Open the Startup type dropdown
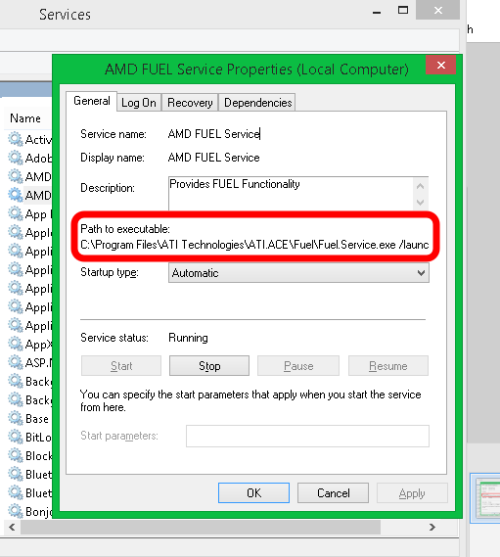500x557 pixels. (298, 273)
